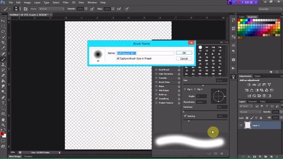Select the Move tool

[x=3, y=21]
